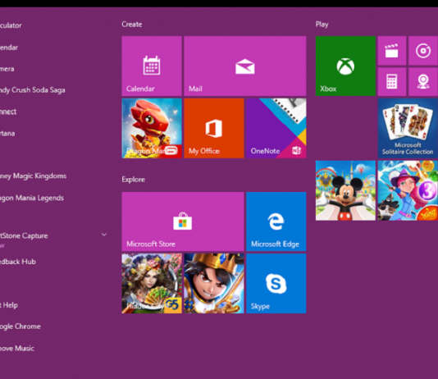This screenshot has height=379, width=438.
Task: Open the Microsoft Edge tile
Action: click(x=276, y=221)
